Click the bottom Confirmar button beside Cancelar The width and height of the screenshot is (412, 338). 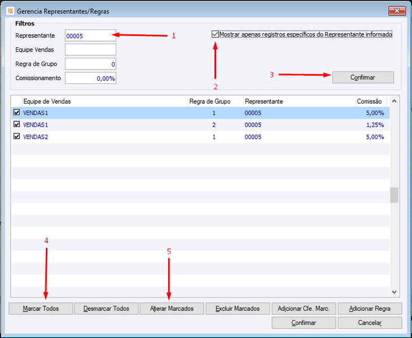304,323
